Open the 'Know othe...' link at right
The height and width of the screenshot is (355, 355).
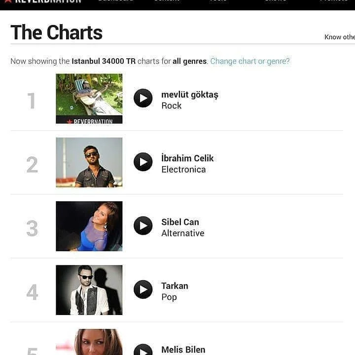(339, 37)
